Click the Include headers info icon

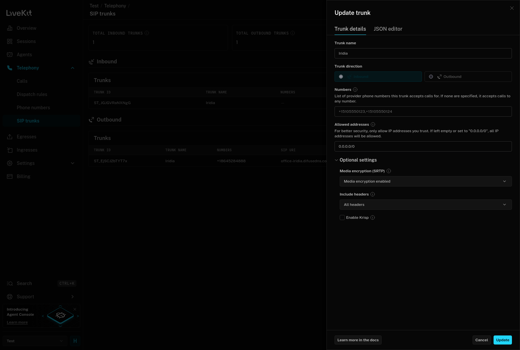pos(373,194)
